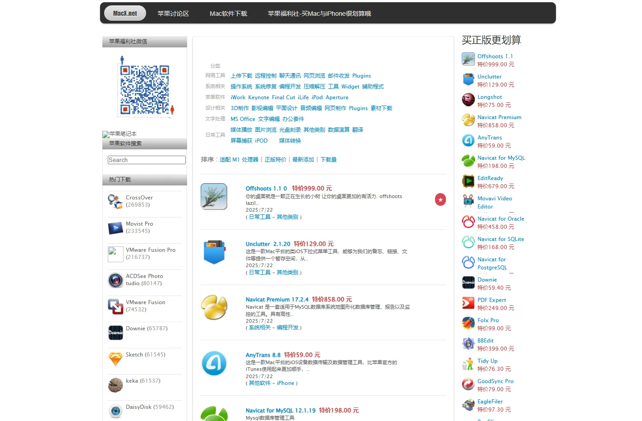Click the VMware Fusion icon in hot downloads
This screenshot has height=421, width=642.
click(115, 306)
